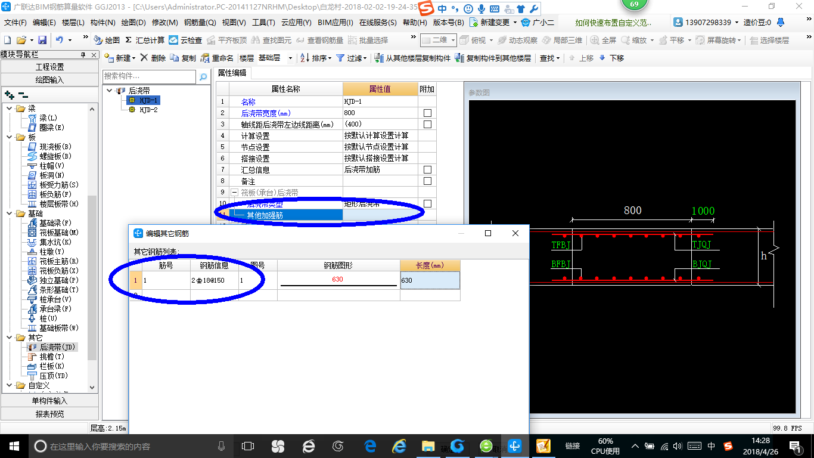
Task: Click the 工程设置 panel button
Action: pyautogui.click(x=49, y=67)
